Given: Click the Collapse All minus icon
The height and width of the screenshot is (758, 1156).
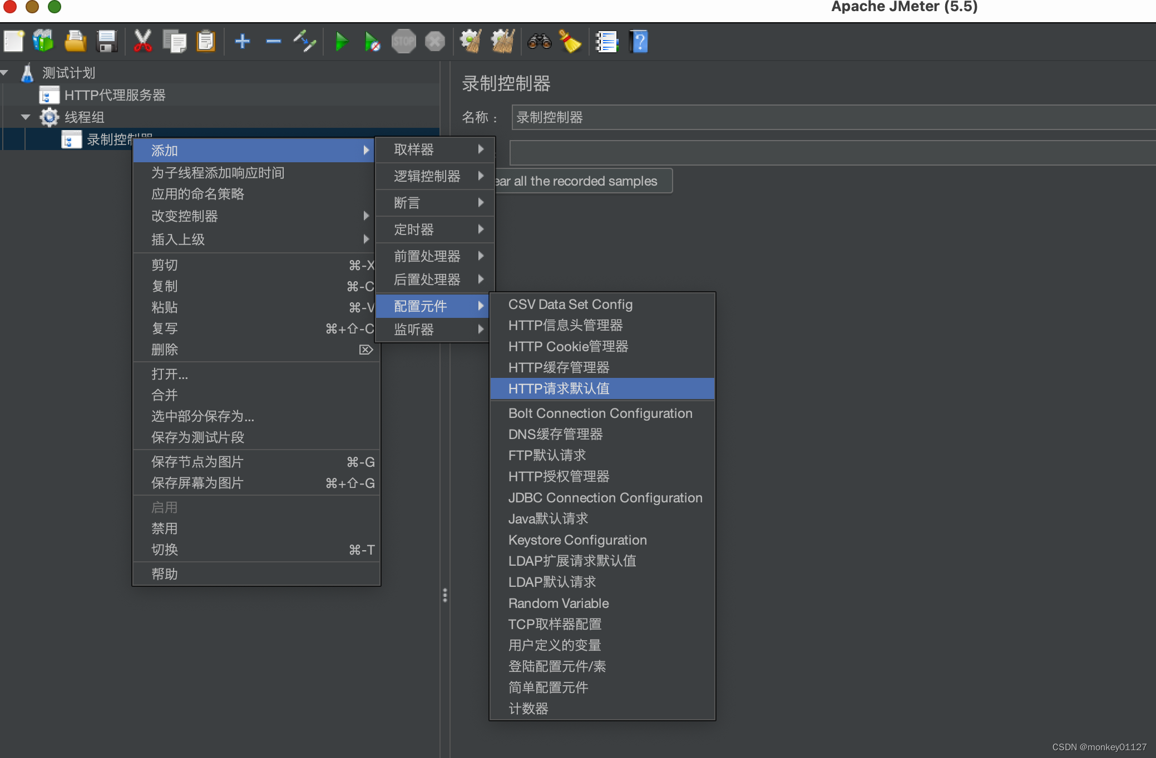Looking at the screenshot, I should pos(273,42).
